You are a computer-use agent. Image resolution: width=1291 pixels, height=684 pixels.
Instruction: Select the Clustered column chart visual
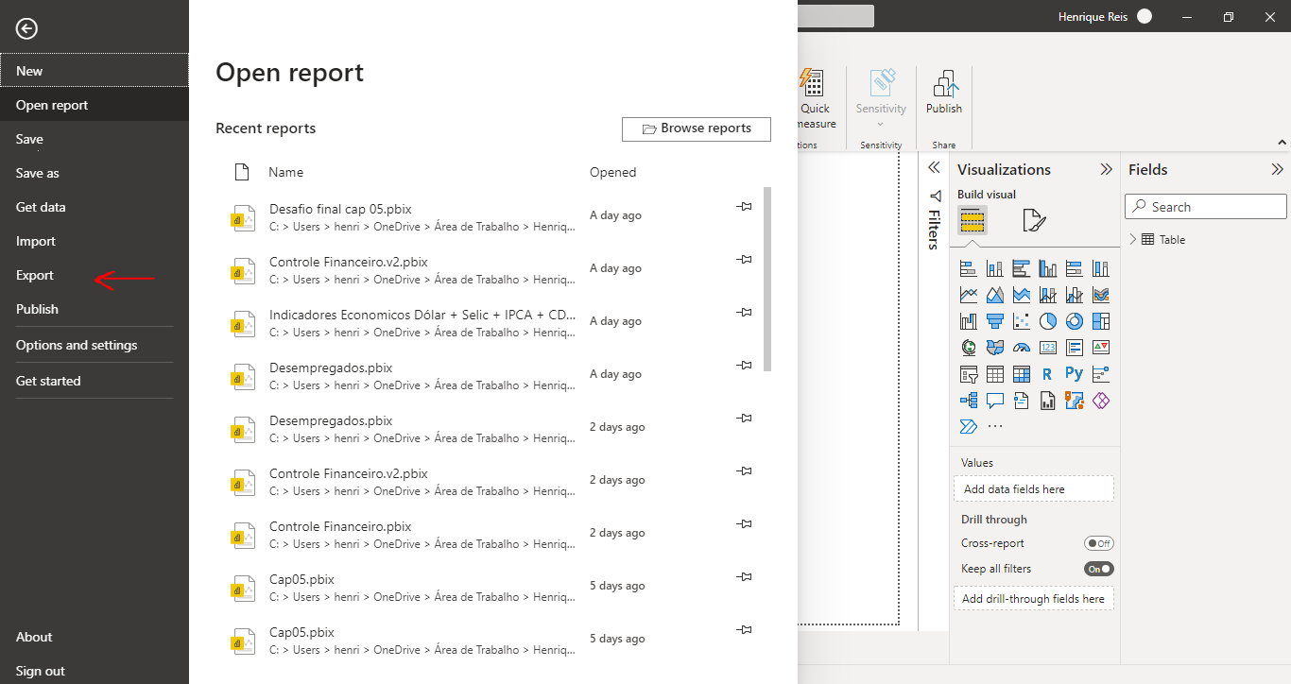coord(1047,269)
